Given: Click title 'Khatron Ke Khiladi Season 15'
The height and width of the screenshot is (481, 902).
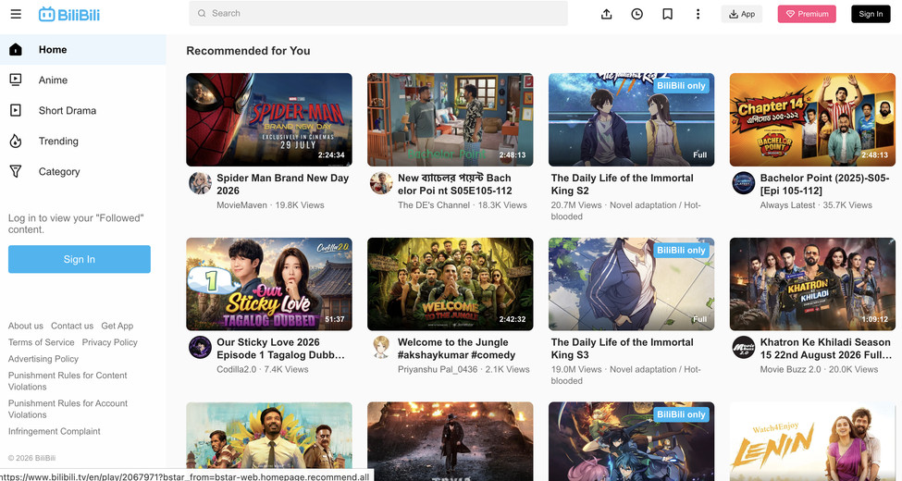Looking at the screenshot, I should [825, 349].
